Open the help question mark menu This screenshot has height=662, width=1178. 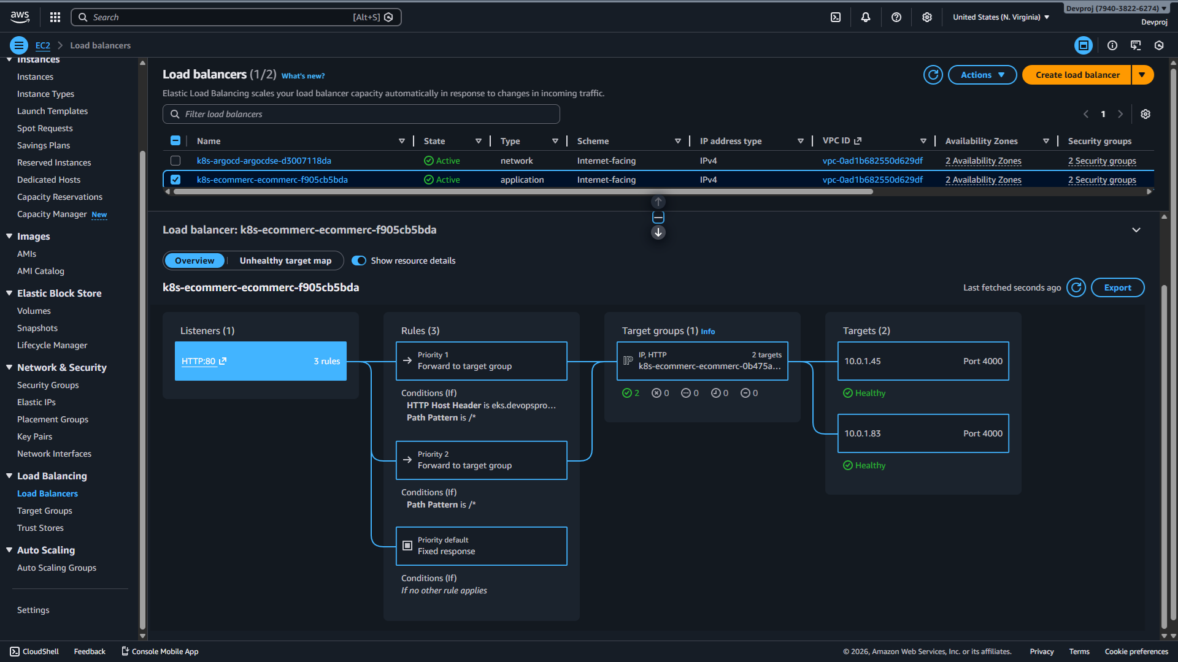click(x=896, y=17)
